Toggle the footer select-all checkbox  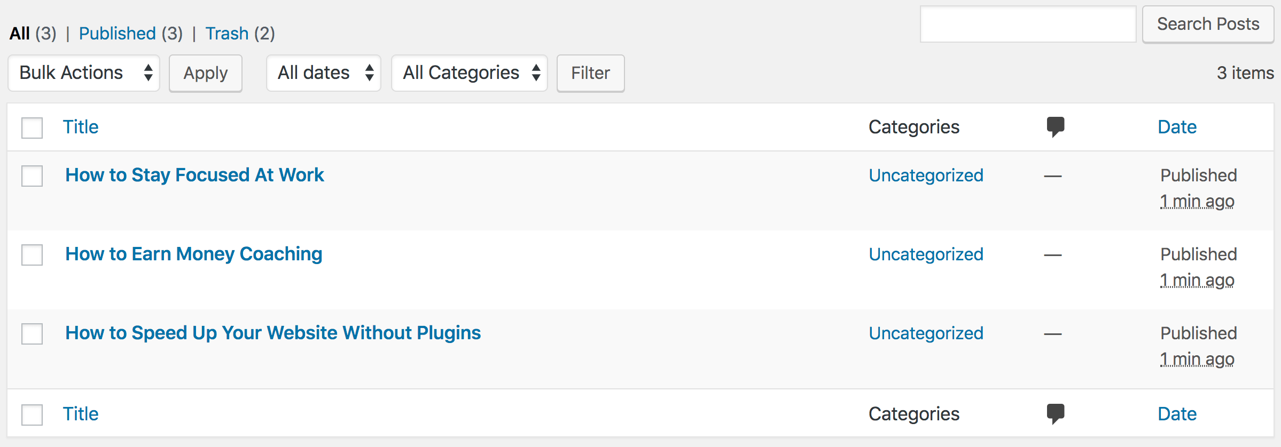click(x=32, y=415)
